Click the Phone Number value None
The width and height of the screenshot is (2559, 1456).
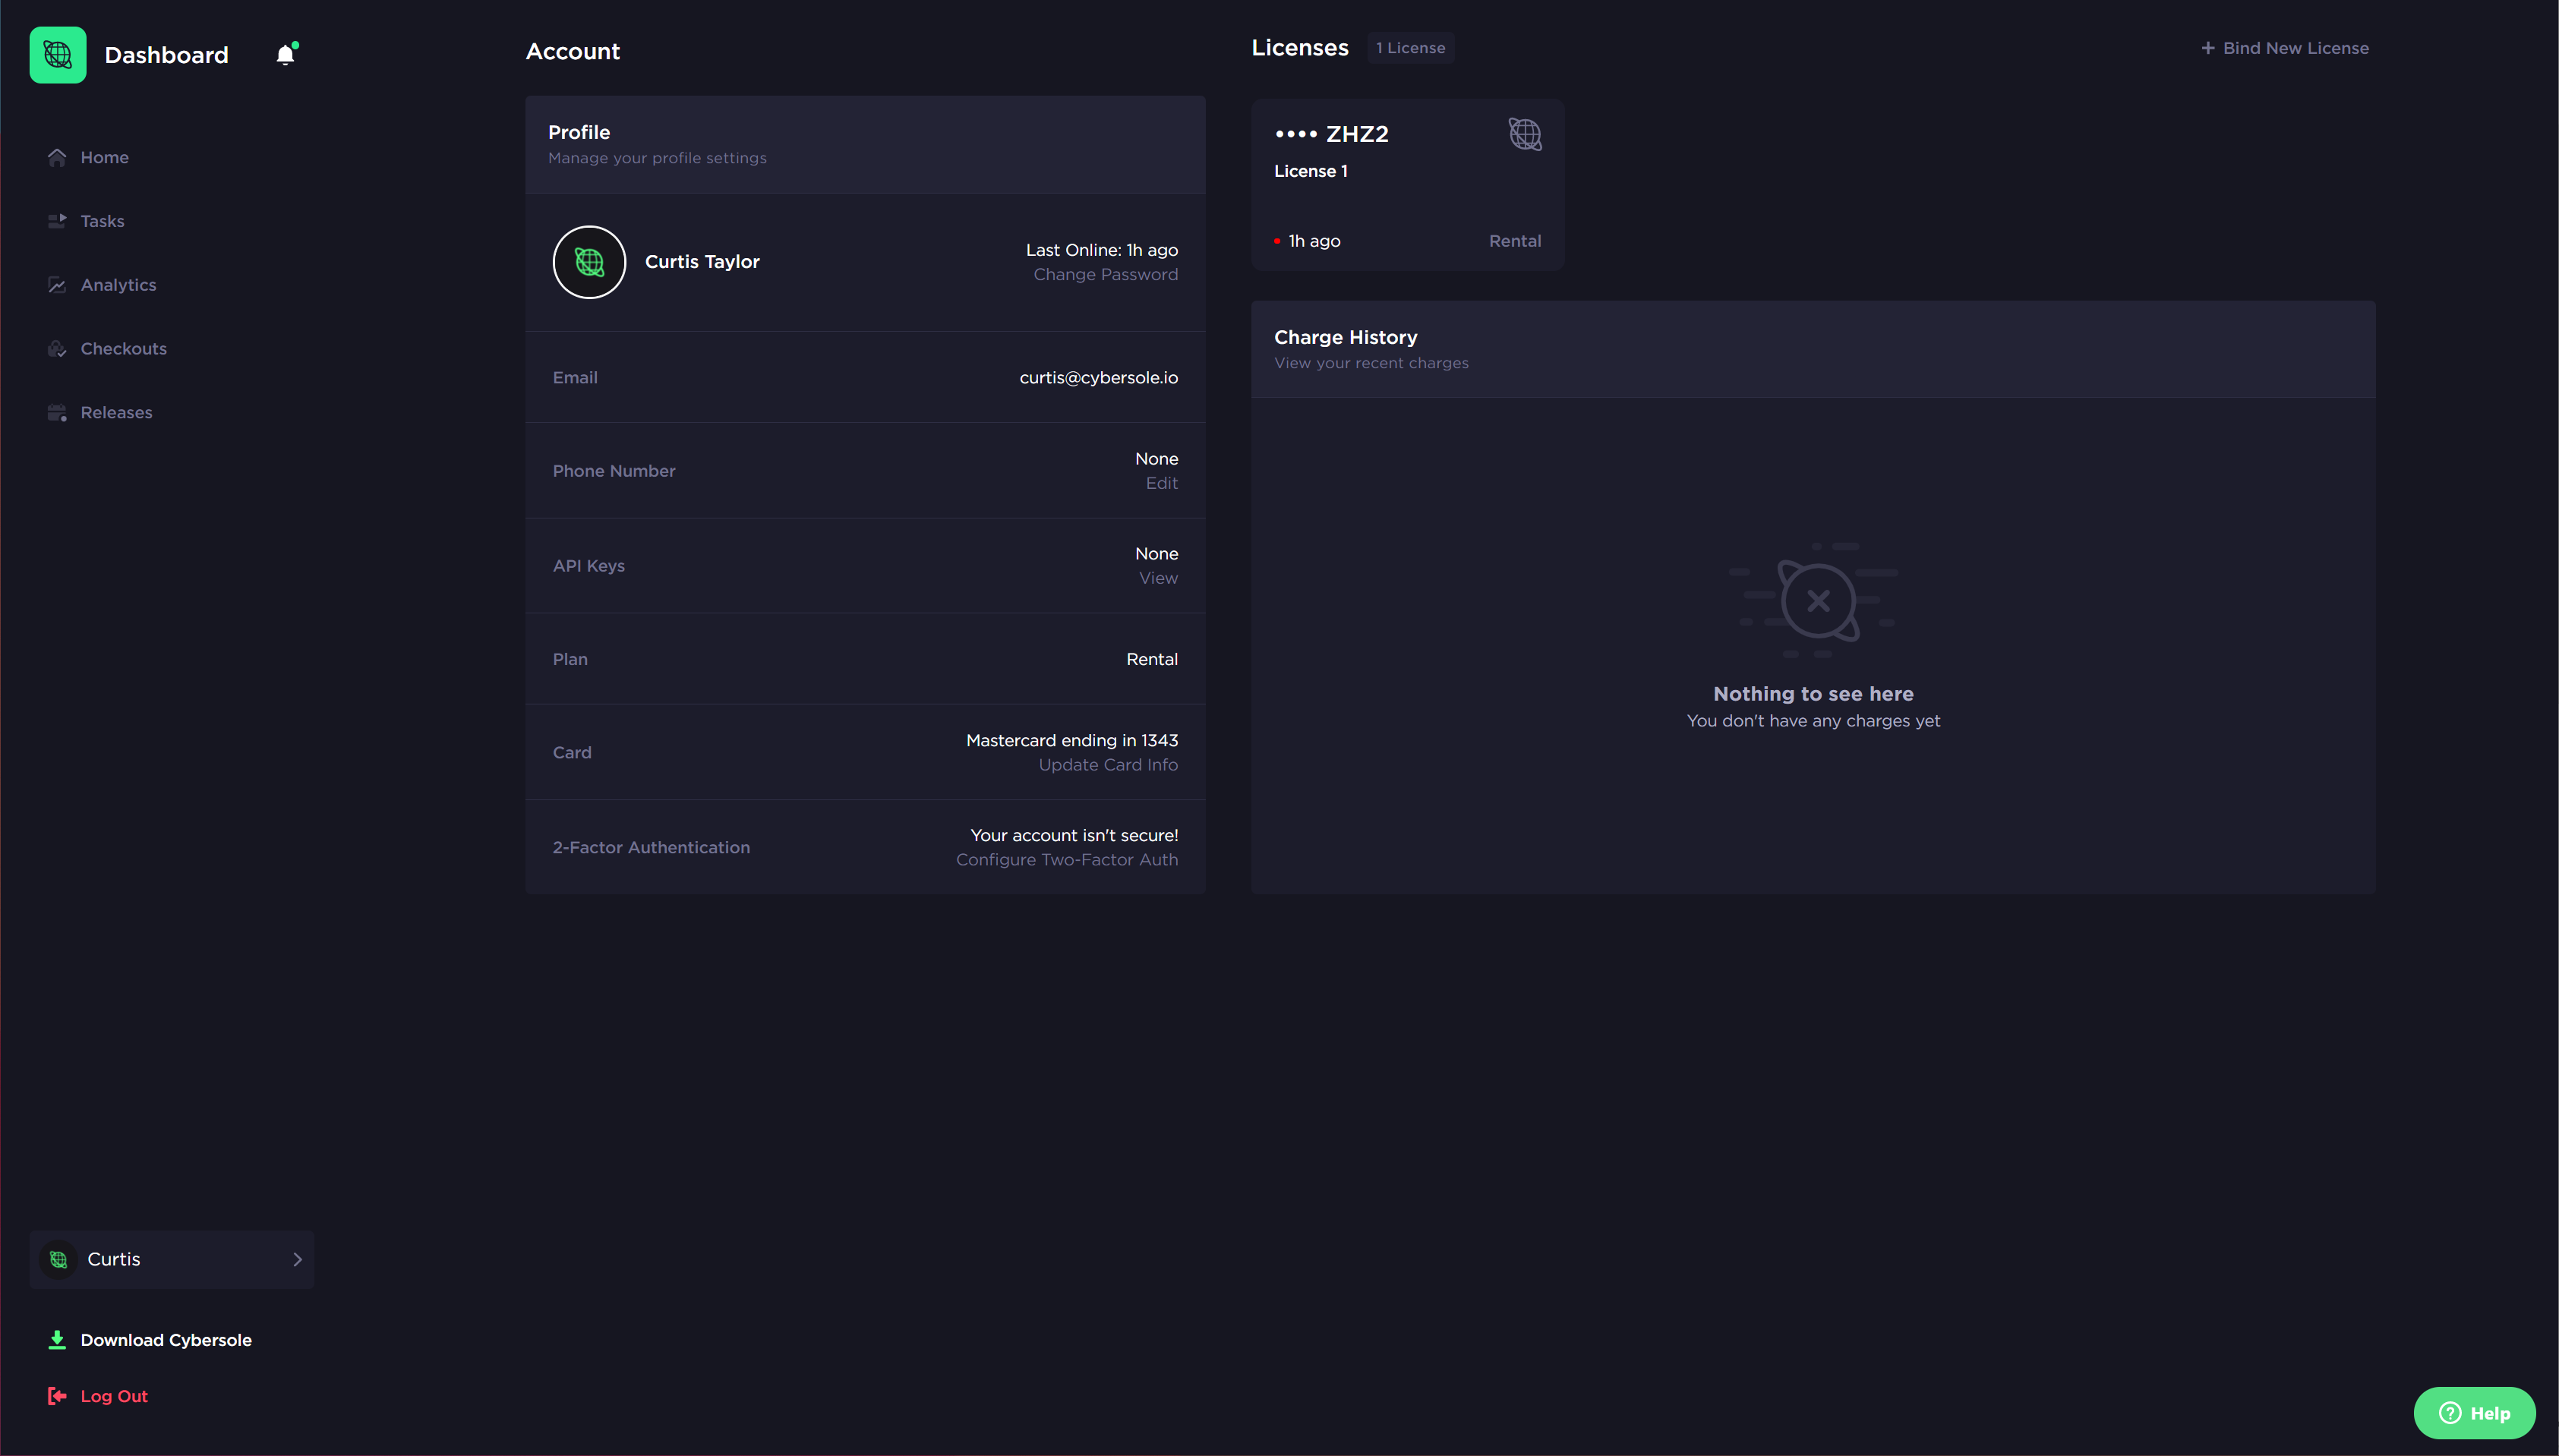[1156, 459]
